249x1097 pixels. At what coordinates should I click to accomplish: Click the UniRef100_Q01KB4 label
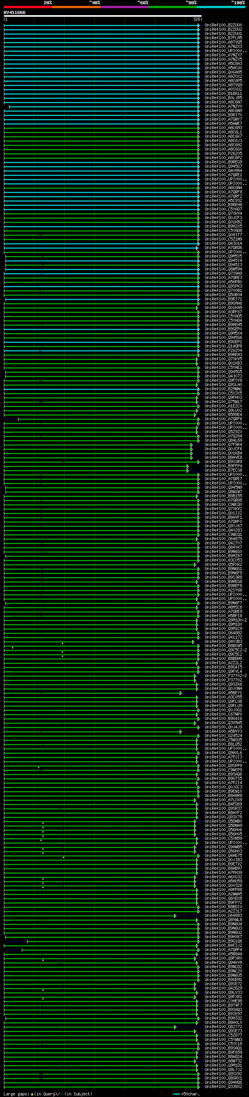223,453
